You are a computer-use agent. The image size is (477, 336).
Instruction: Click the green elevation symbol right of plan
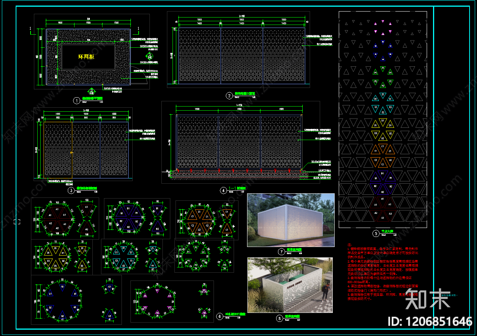tap(150, 57)
